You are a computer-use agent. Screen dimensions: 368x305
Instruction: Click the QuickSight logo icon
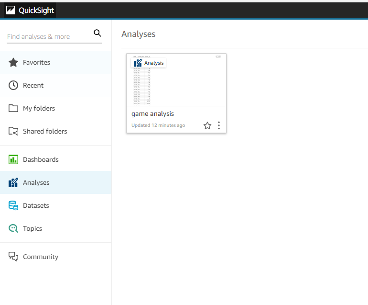coord(11,11)
